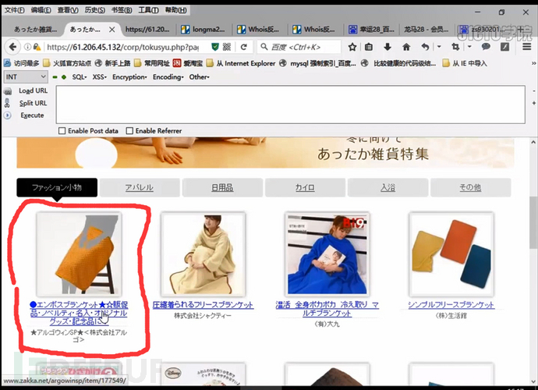Open the エンボスブランケット product link
Screen dimensions: 538x390
pos(79,313)
